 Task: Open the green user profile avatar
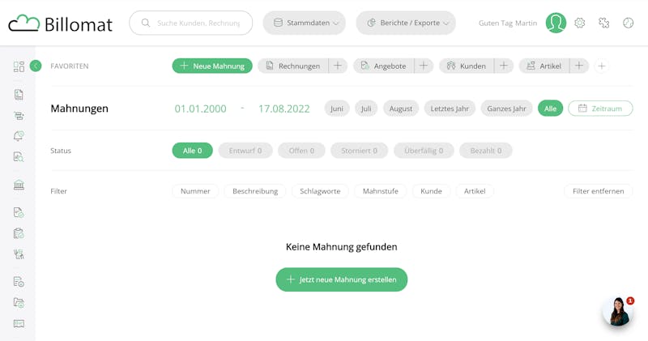(556, 23)
